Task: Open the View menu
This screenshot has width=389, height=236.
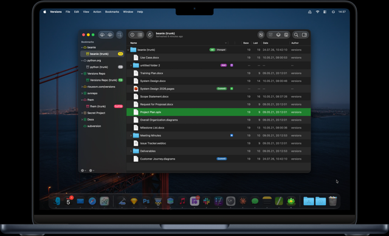Action: [86, 12]
